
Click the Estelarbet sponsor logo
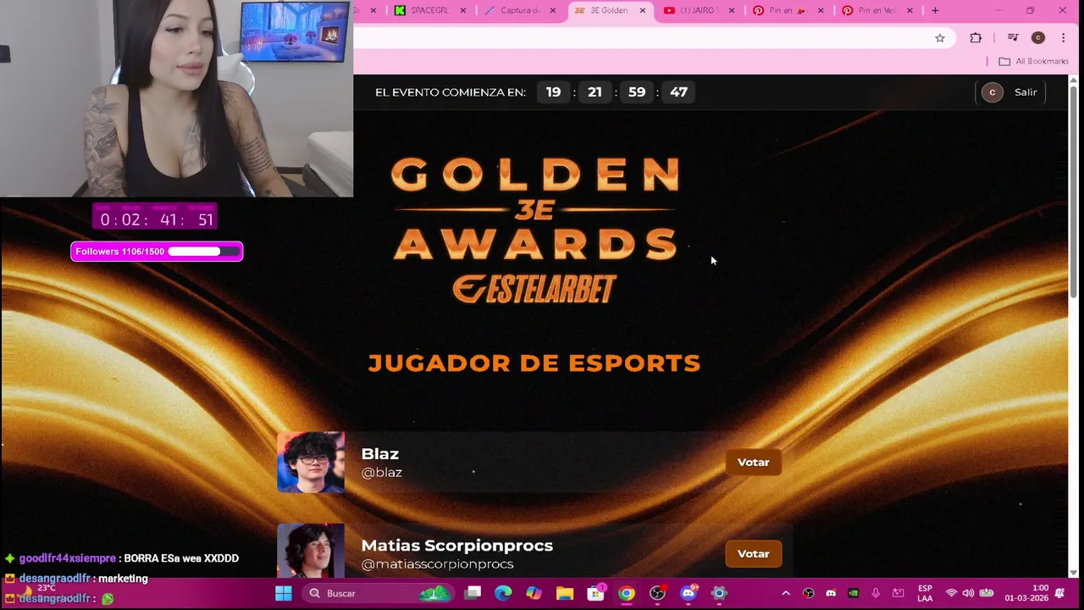(x=534, y=289)
